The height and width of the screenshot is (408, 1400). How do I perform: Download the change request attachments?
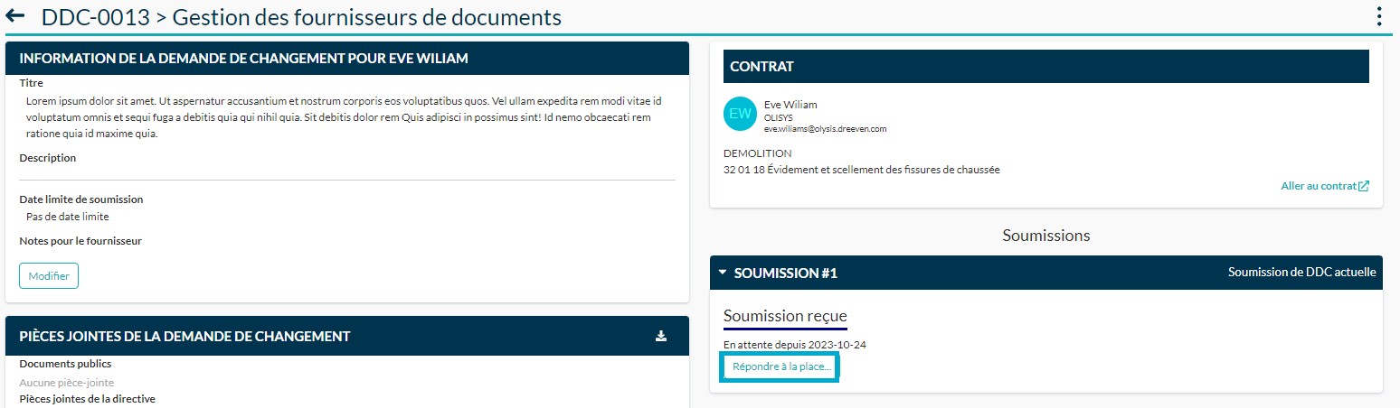(661, 336)
